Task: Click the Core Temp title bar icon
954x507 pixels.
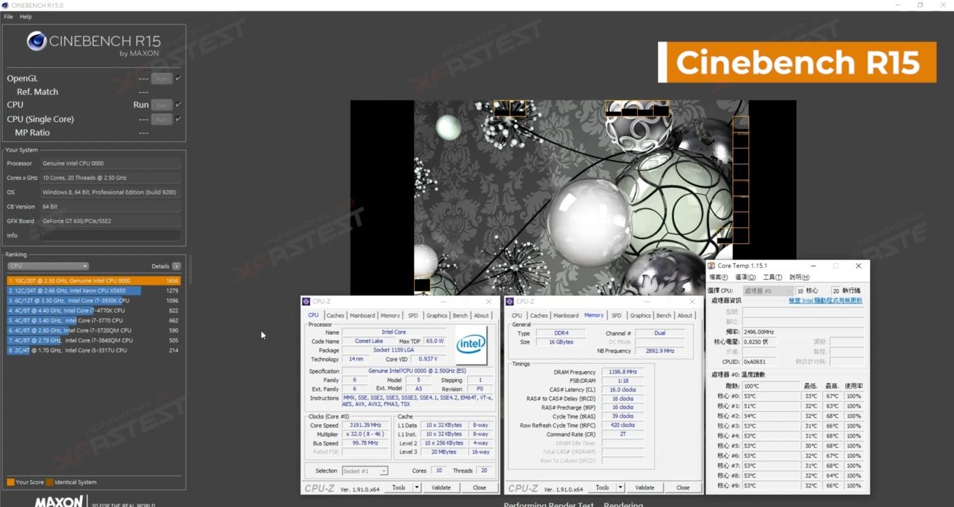Action: pos(711,266)
